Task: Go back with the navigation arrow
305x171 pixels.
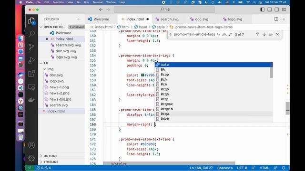Action: [x=101, y=9]
